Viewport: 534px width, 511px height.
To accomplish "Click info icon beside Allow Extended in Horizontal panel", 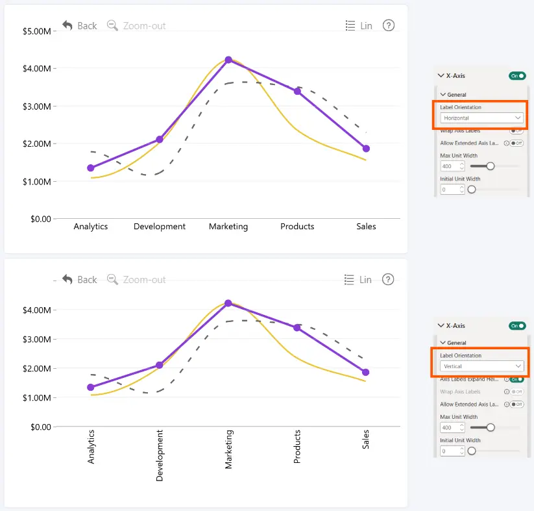I will click(x=506, y=143).
